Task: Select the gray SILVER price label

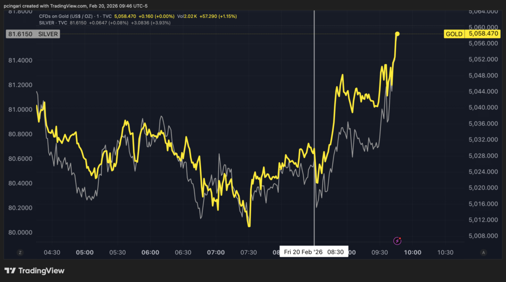Action: [48, 34]
